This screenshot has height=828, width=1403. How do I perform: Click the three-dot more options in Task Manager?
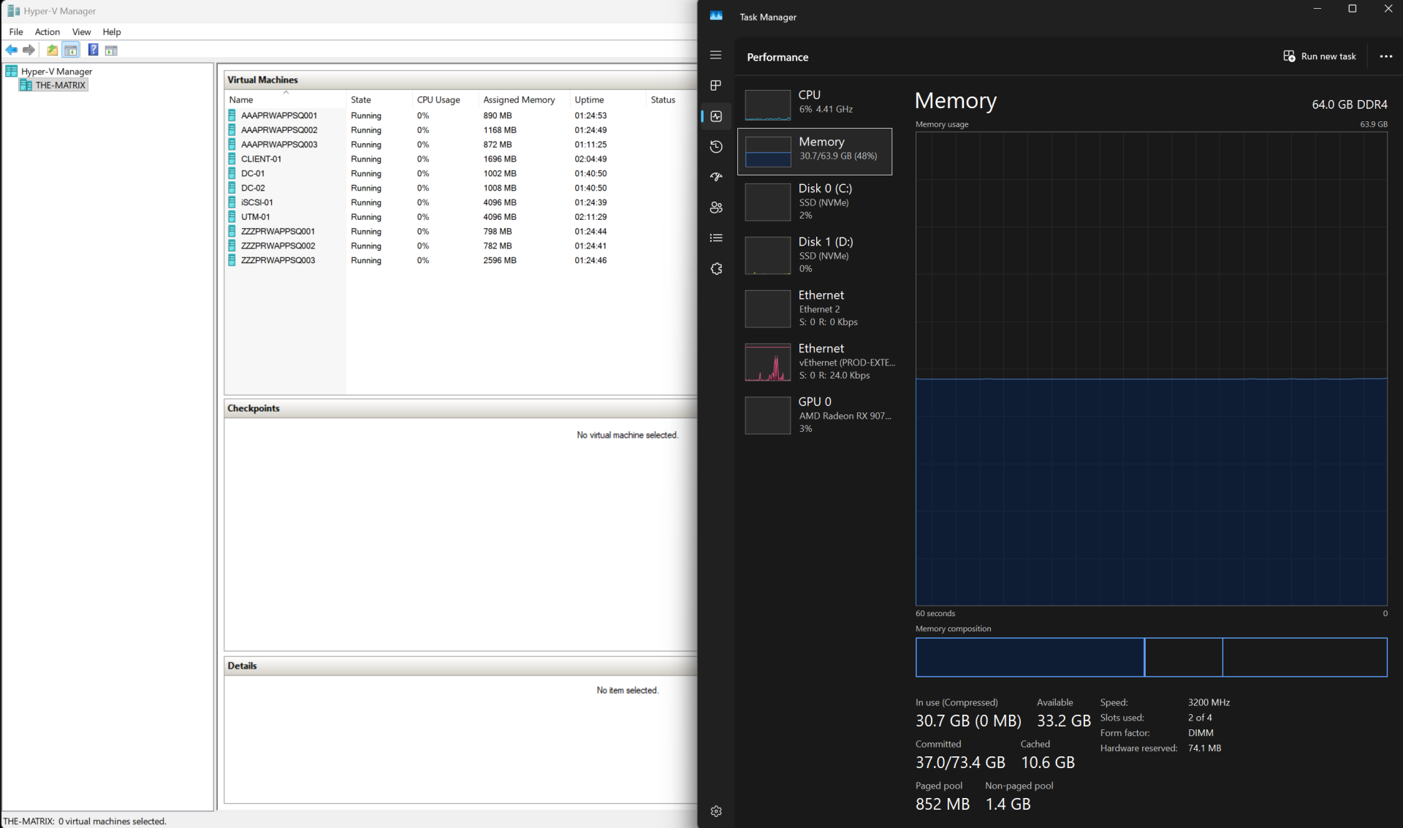pyautogui.click(x=1385, y=56)
